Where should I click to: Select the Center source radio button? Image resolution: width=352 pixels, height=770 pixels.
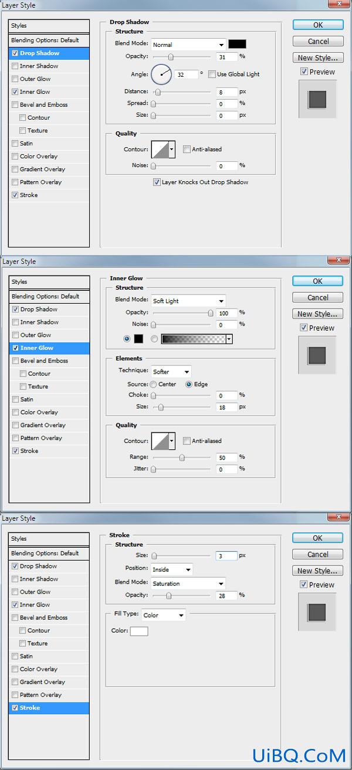pyautogui.click(x=153, y=384)
